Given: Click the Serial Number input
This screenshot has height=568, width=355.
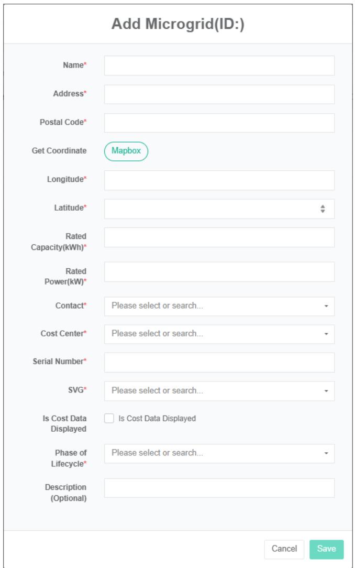Looking at the screenshot, I should coord(219,362).
